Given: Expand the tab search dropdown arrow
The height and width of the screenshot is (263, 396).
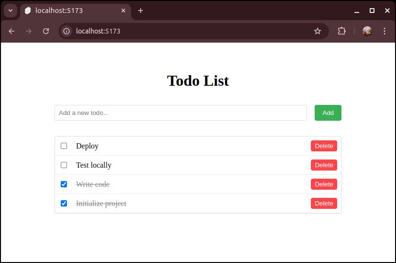Looking at the screenshot, I should [x=10, y=11].
